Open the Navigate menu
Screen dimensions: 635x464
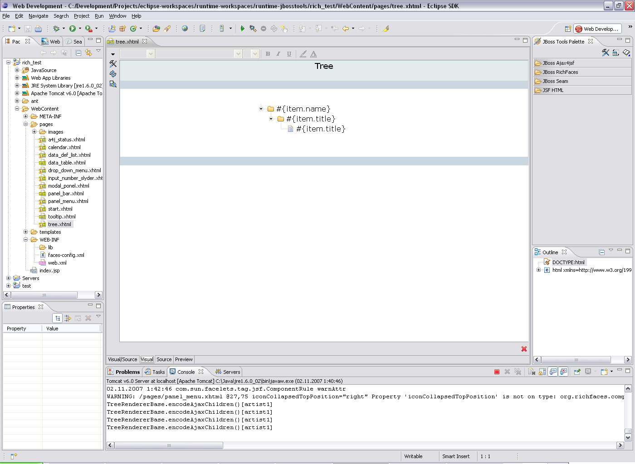[x=38, y=16]
